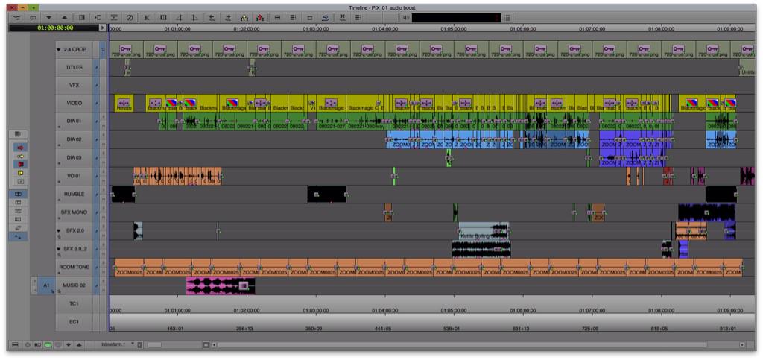Click the 01:00:00:00 timecode display field
The image size is (763, 360).
click(x=54, y=28)
